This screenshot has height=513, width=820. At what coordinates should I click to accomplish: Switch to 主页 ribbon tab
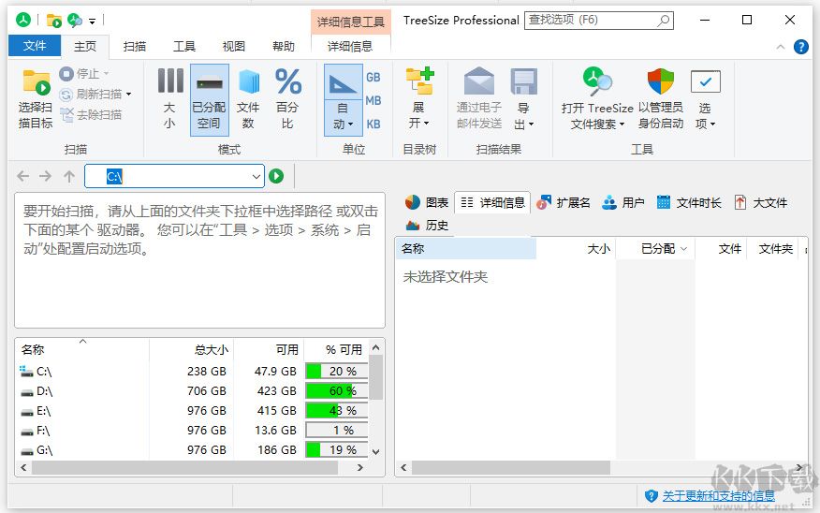pos(85,47)
